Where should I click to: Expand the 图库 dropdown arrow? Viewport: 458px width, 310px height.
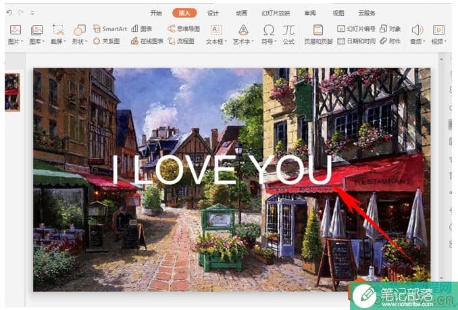pos(43,41)
